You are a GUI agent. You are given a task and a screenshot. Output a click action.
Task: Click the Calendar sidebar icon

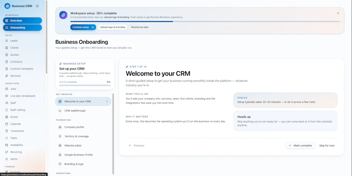click(7, 124)
